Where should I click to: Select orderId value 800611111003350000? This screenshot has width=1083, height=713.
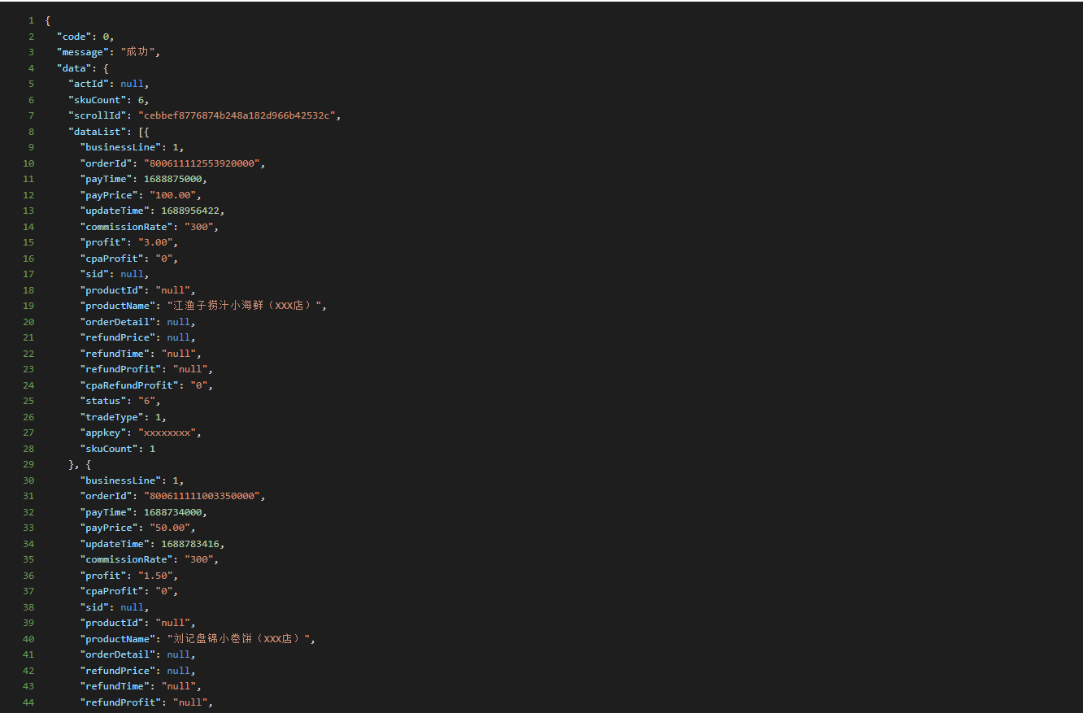[x=202, y=496]
